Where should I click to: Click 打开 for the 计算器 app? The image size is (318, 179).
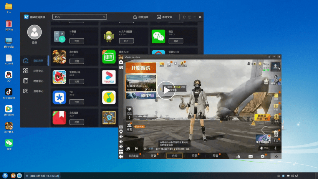pyautogui.click(x=77, y=41)
